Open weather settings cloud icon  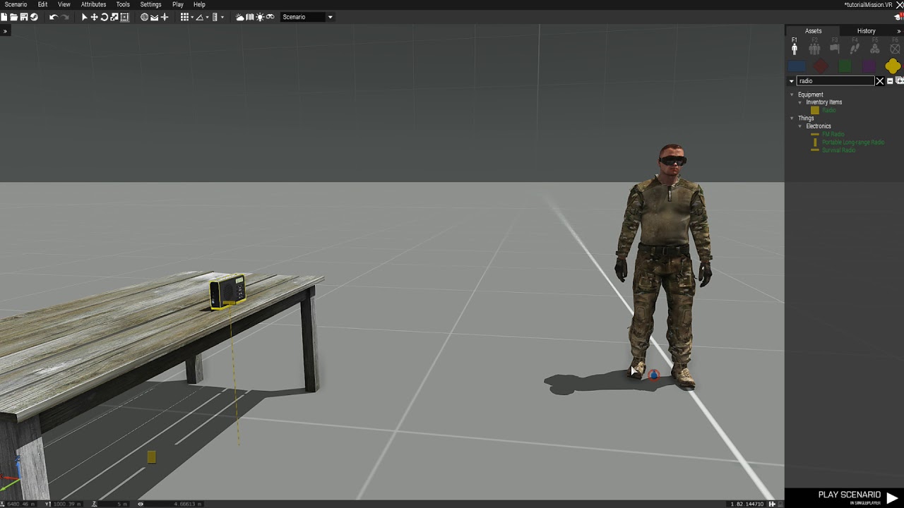tap(239, 17)
